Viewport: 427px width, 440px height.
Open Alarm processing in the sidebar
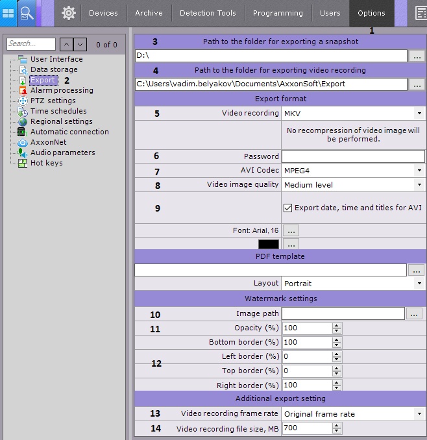pos(62,90)
